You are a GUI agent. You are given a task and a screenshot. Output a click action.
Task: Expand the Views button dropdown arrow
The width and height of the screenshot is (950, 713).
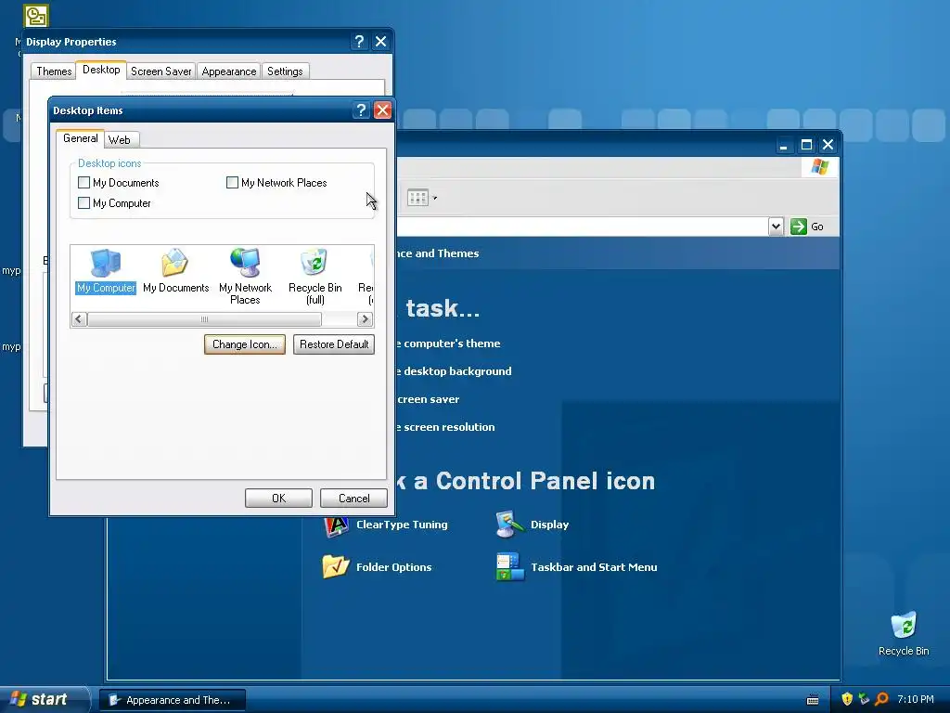tap(434, 198)
